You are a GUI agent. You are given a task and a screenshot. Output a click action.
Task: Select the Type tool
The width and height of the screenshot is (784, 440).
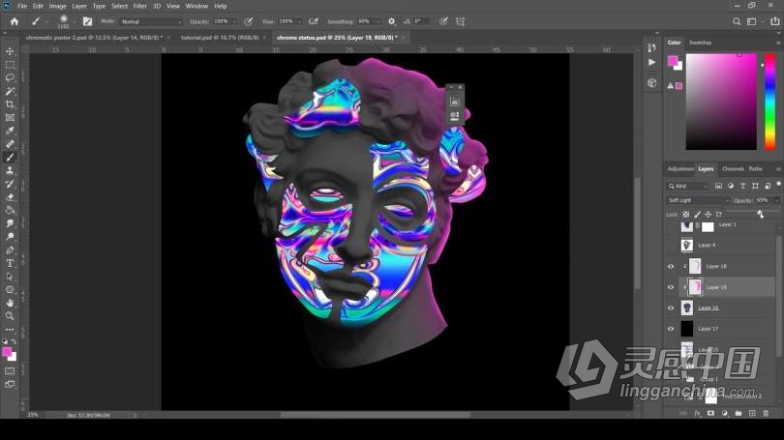[x=10, y=262]
